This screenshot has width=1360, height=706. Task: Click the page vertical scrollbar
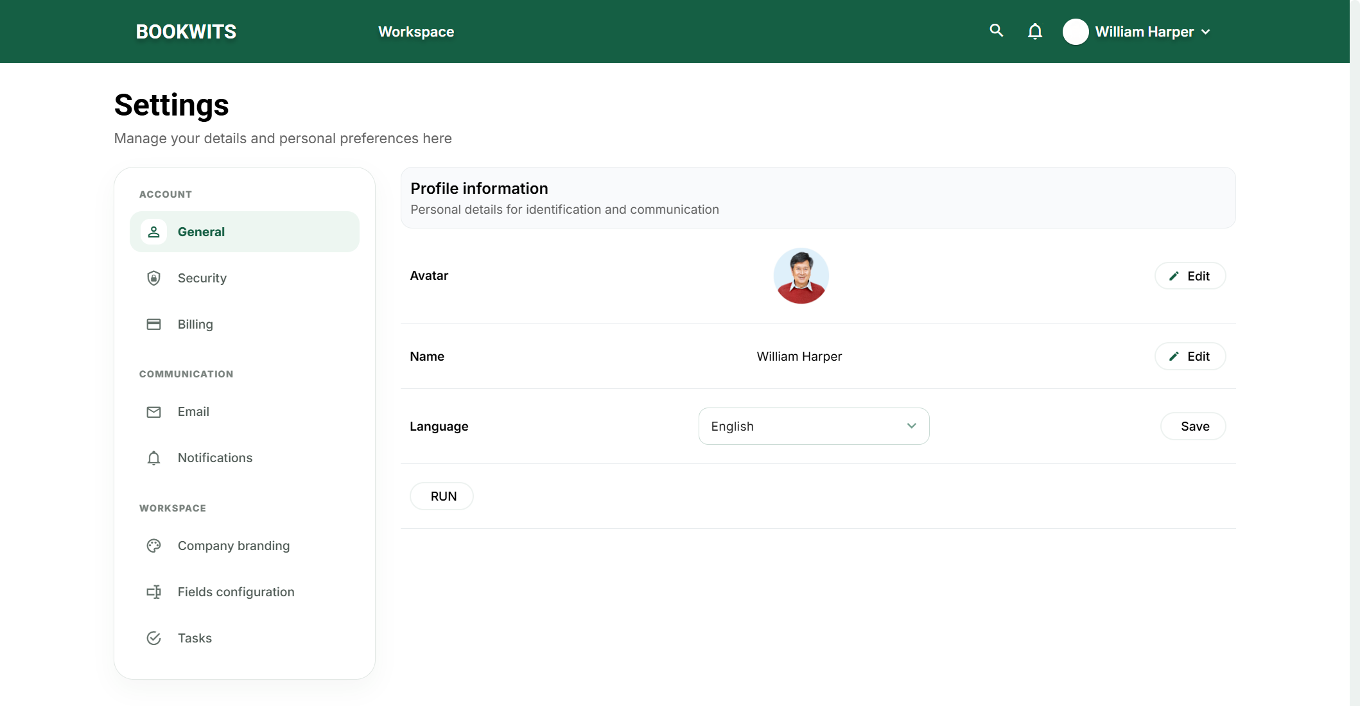point(1355,353)
